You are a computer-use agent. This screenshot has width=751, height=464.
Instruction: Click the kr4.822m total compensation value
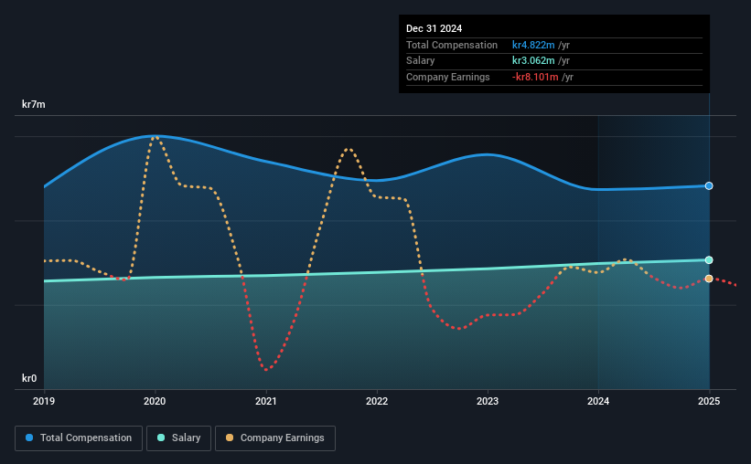[533, 45]
